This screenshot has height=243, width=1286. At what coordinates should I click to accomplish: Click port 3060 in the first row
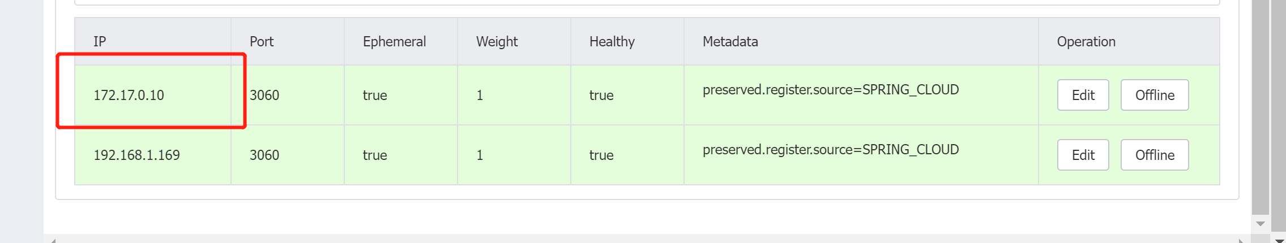pyautogui.click(x=264, y=95)
